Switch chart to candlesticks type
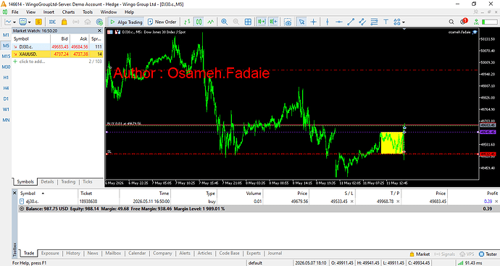Image resolution: width=500 pixels, height=266 pixels. (x=199, y=22)
